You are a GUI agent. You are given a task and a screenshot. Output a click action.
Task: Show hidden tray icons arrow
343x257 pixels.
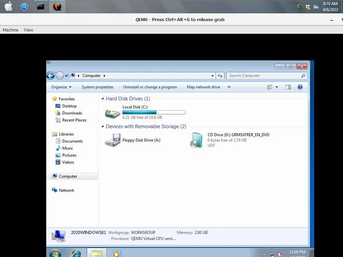coord(264,254)
